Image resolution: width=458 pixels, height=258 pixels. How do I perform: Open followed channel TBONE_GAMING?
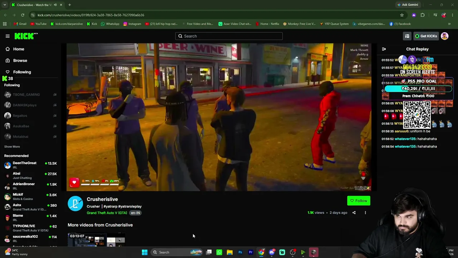[26, 95]
